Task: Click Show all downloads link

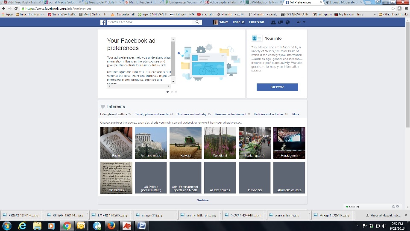Action: coord(385,215)
